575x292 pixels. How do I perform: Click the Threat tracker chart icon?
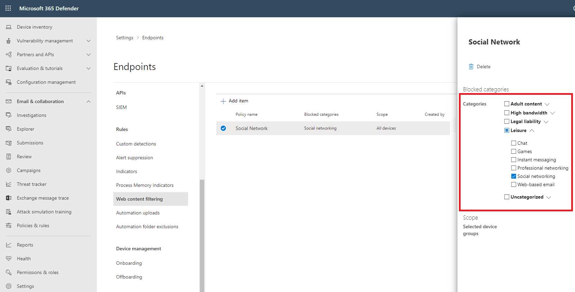pos(9,184)
